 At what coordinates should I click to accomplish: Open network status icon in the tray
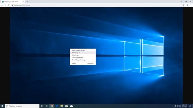(178, 106)
